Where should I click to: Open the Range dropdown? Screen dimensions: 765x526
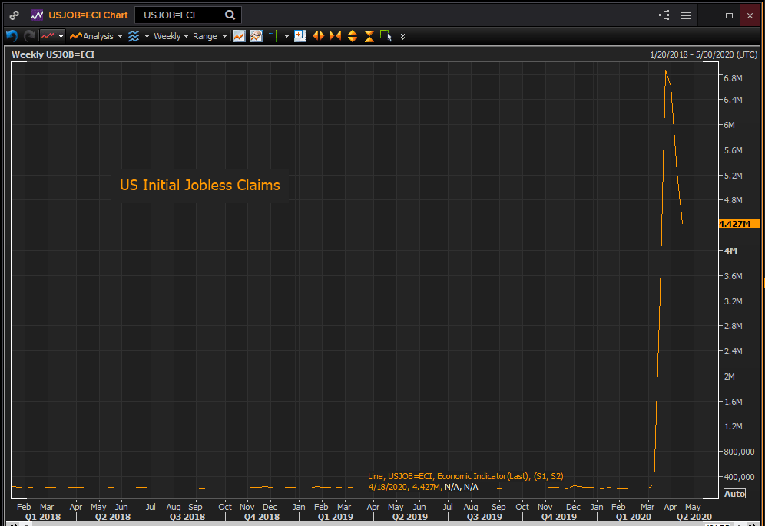point(210,36)
